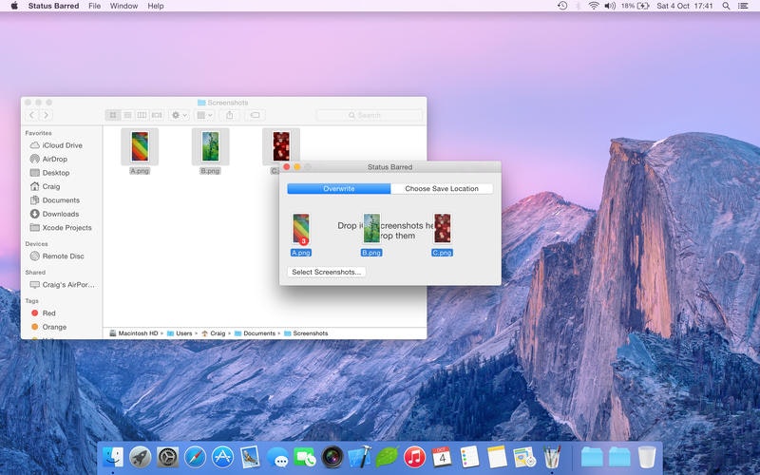The image size is (760, 475).
Task: Click the Finder Edit Tags toolbar button
Action: [255, 115]
